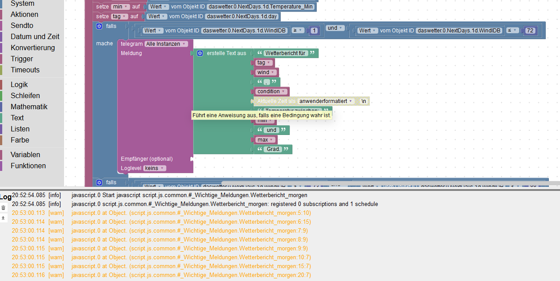Screen dimensions: 560x281
Task: Select the Funktionen toolbox category
Action: [28, 166]
